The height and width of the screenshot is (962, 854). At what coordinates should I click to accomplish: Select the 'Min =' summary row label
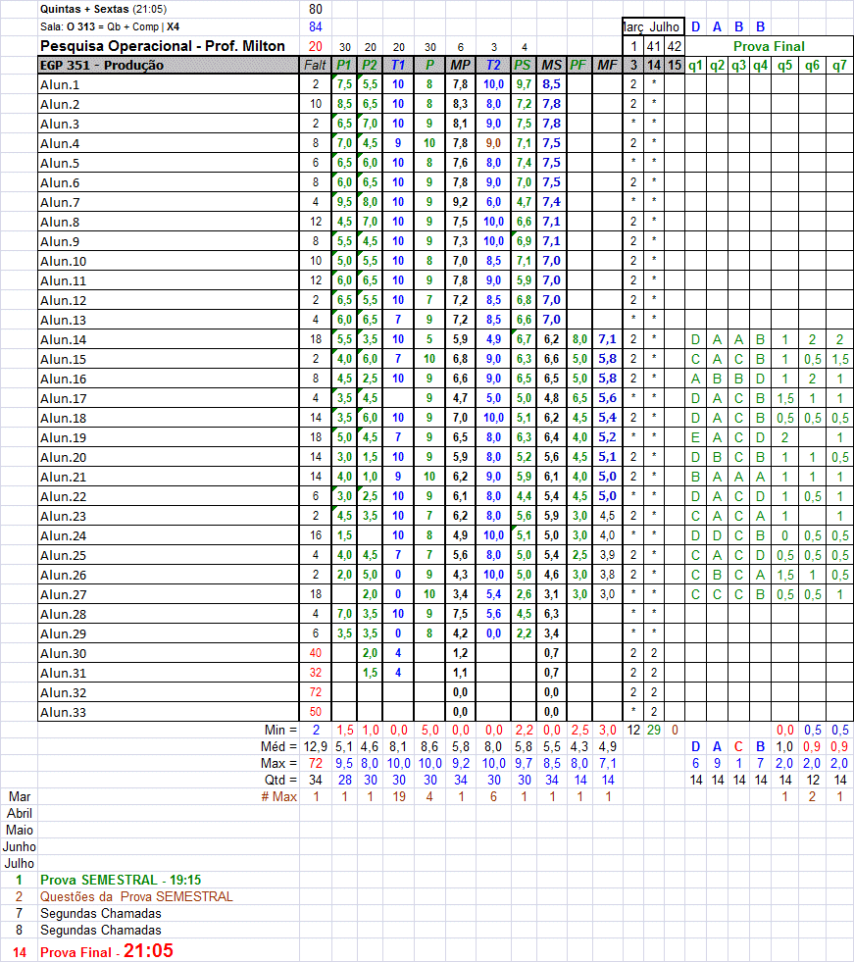(280, 731)
